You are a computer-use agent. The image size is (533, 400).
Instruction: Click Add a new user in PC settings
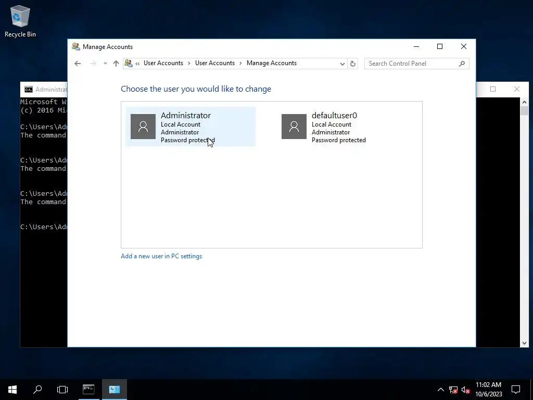click(x=161, y=256)
